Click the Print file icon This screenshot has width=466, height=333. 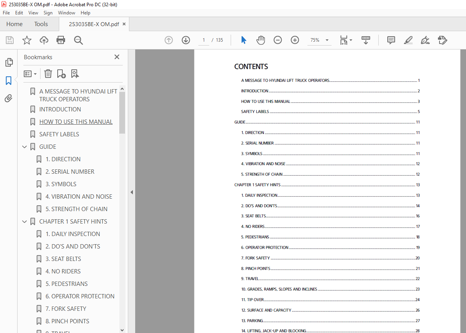click(x=61, y=40)
